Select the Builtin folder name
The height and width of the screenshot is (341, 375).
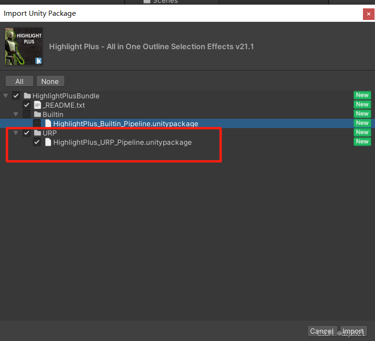pyautogui.click(x=53, y=115)
